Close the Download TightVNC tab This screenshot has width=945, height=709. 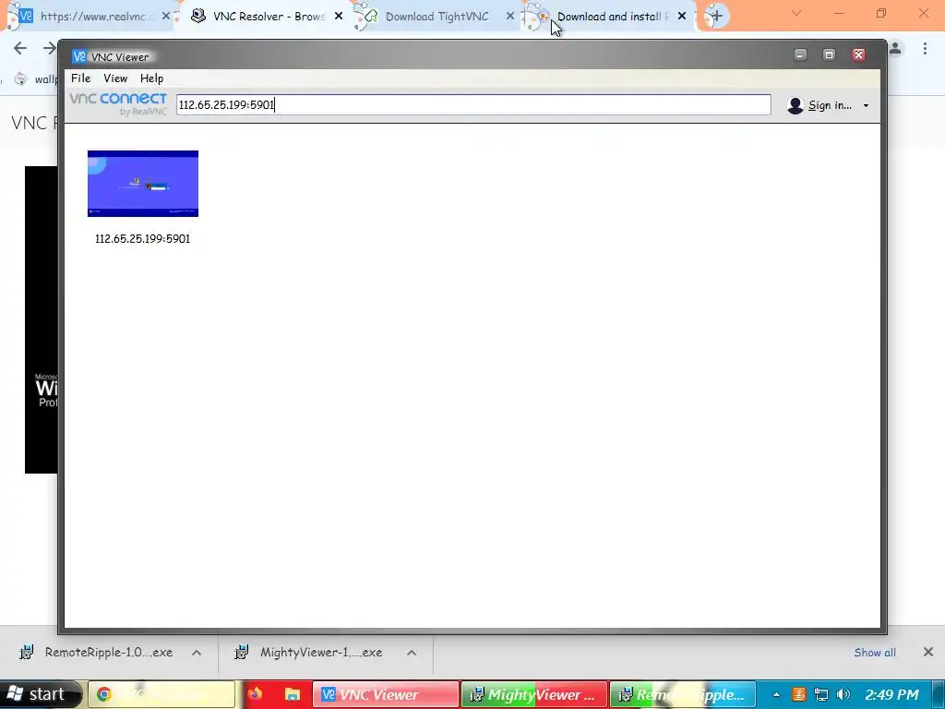point(509,17)
